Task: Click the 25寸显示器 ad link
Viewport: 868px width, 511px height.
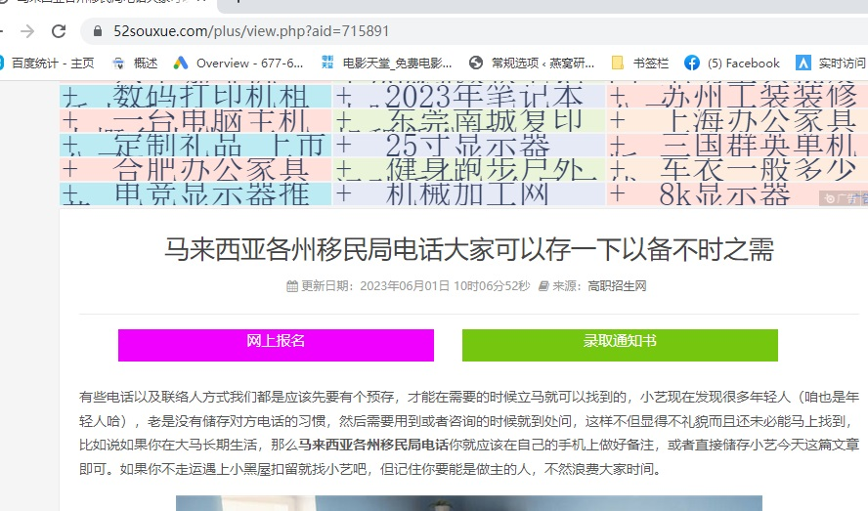Action: click(x=467, y=145)
